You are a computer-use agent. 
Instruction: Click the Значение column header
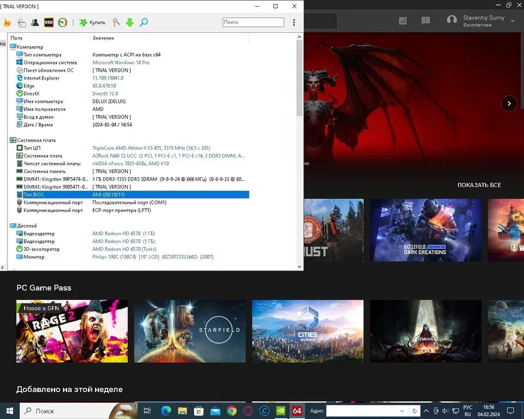point(102,38)
